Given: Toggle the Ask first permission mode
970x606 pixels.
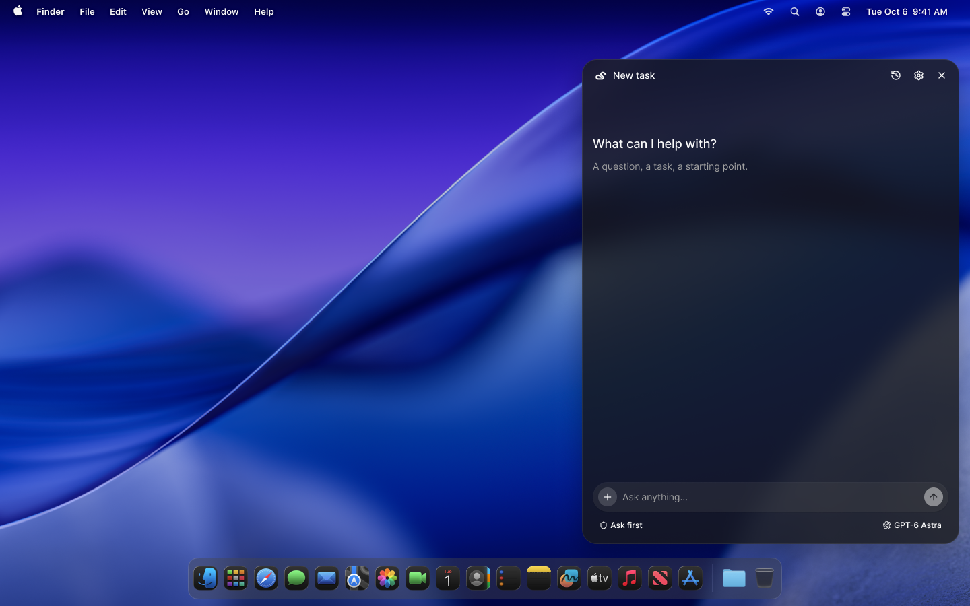Looking at the screenshot, I should [x=621, y=525].
